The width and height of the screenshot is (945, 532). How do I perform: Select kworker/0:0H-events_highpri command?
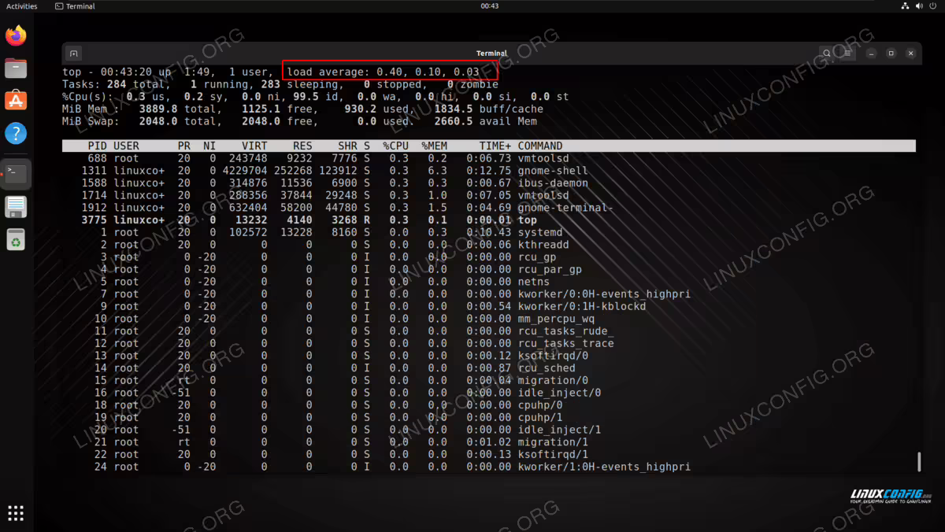604,294
